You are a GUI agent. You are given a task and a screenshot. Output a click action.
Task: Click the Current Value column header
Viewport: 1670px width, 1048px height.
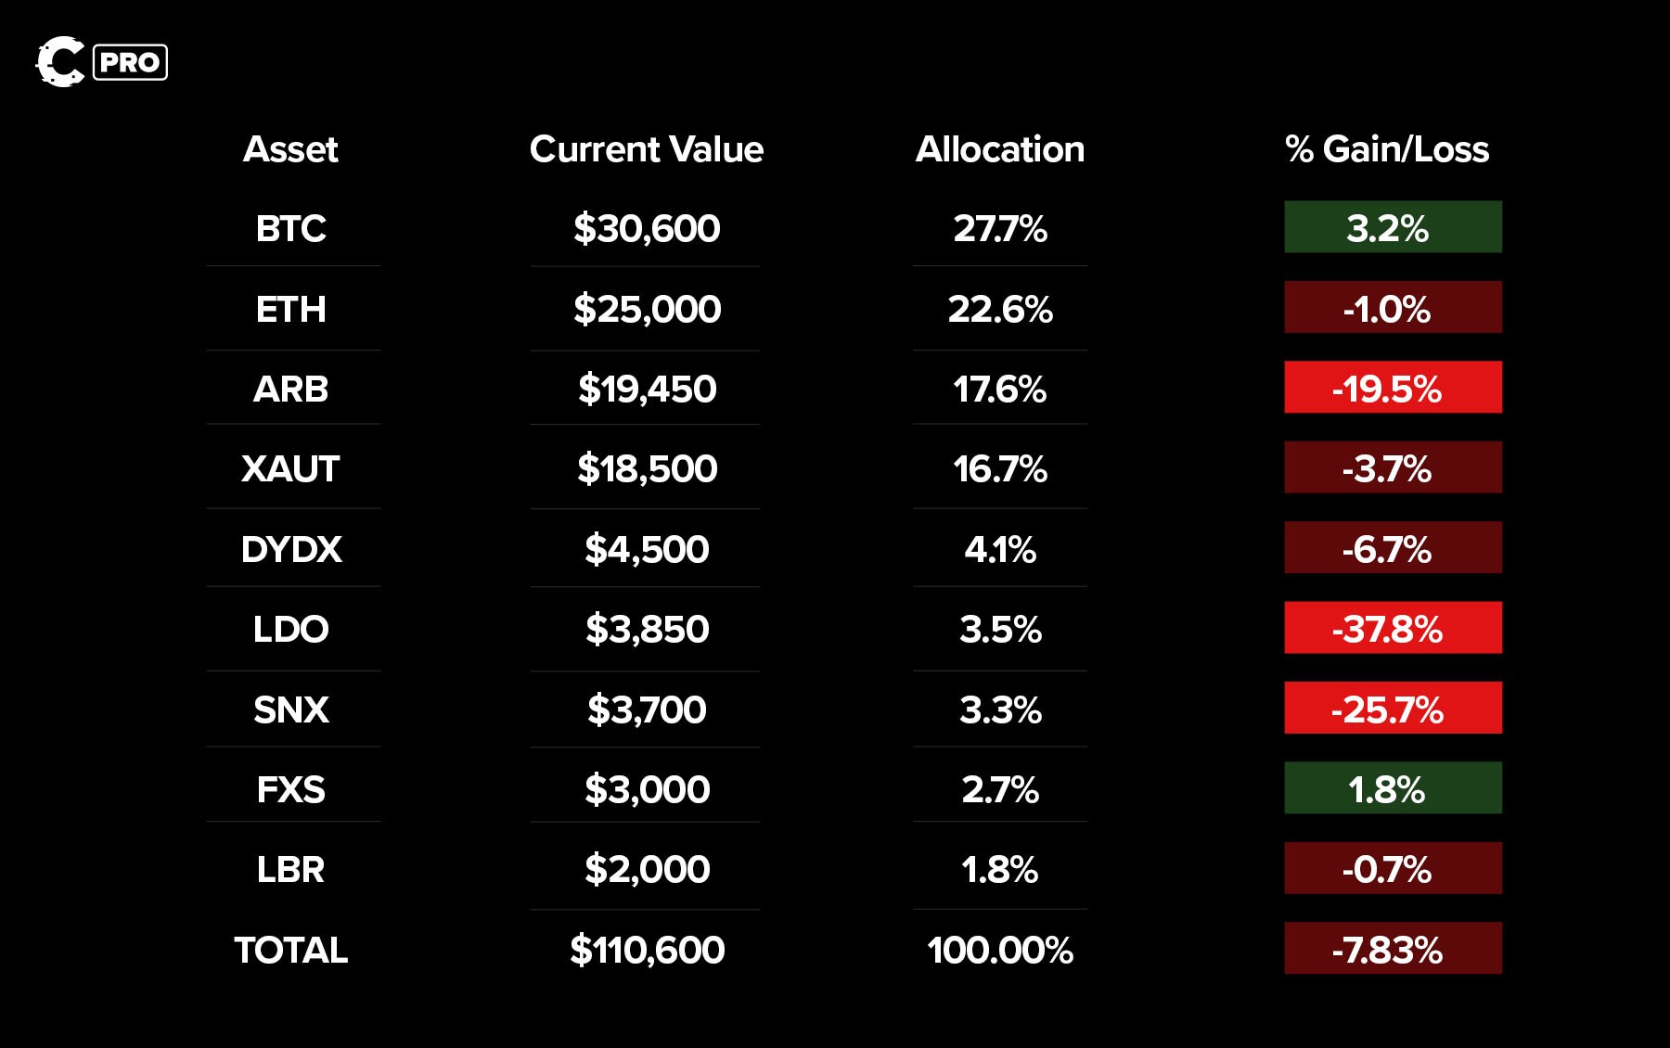(x=646, y=149)
